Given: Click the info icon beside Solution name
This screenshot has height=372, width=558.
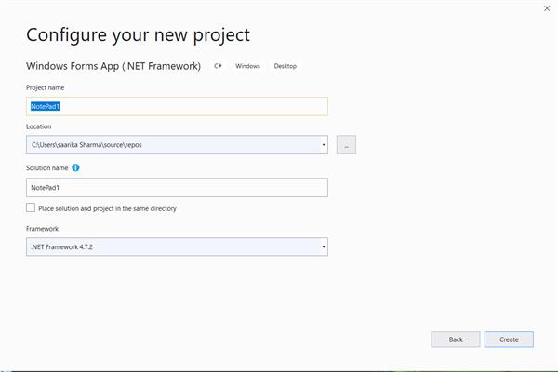Looking at the screenshot, I should click(x=75, y=167).
